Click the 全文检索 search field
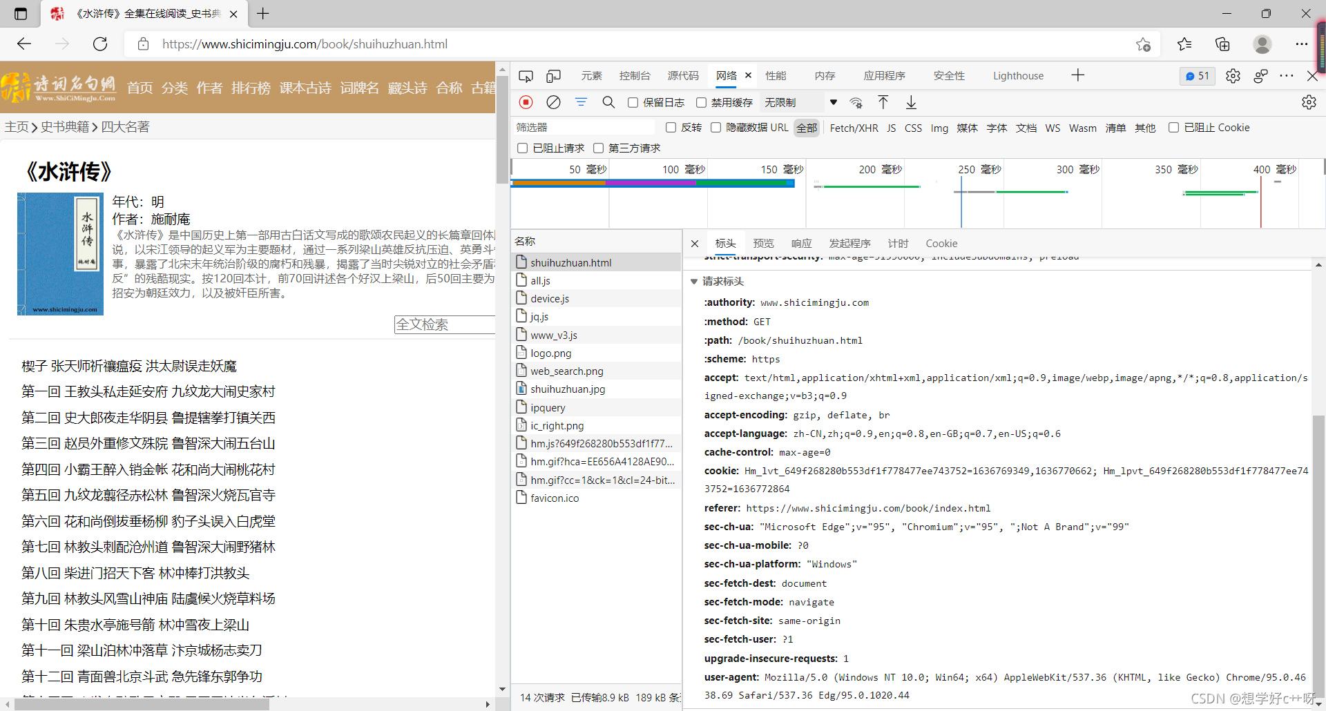Image resolution: width=1326 pixels, height=711 pixels. 445,324
